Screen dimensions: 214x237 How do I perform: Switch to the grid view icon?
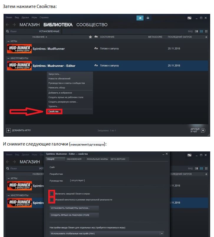pos(206,31)
